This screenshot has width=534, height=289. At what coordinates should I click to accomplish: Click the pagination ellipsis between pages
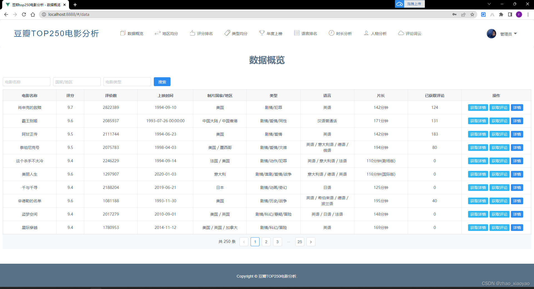288,242
